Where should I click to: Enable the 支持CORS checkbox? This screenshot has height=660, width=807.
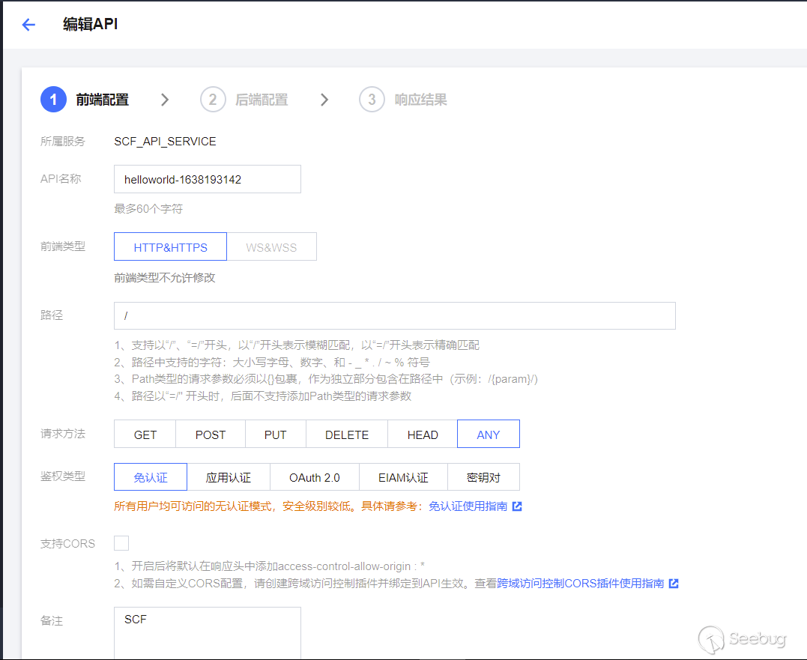pyautogui.click(x=121, y=543)
